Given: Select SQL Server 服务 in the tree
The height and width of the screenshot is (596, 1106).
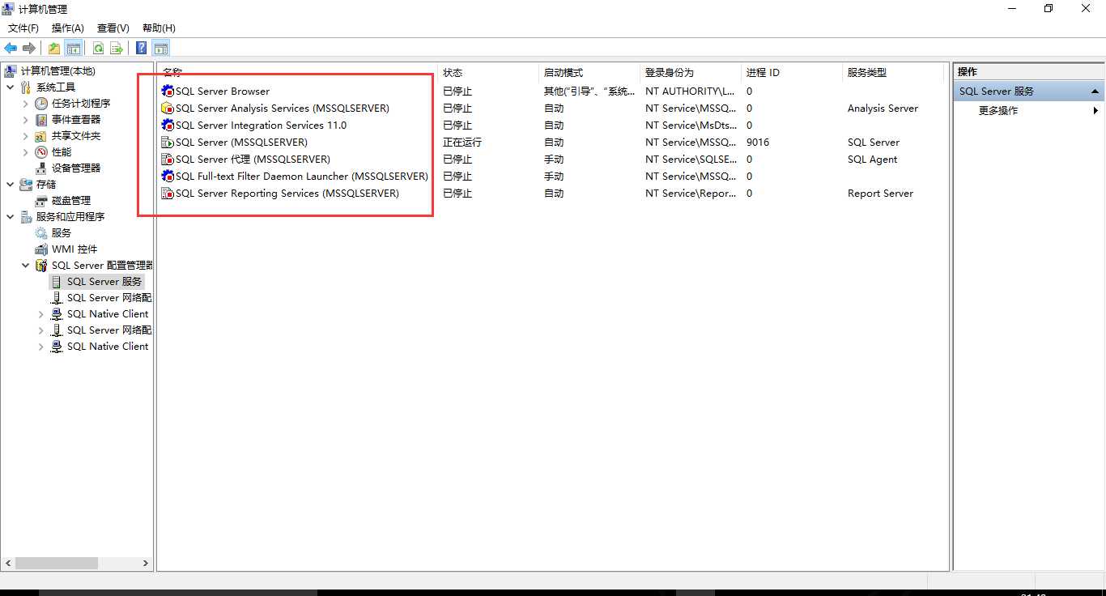Looking at the screenshot, I should pyautogui.click(x=104, y=282).
